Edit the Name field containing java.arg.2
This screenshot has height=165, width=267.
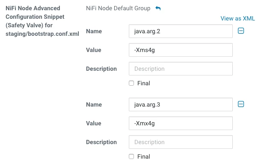(181, 31)
